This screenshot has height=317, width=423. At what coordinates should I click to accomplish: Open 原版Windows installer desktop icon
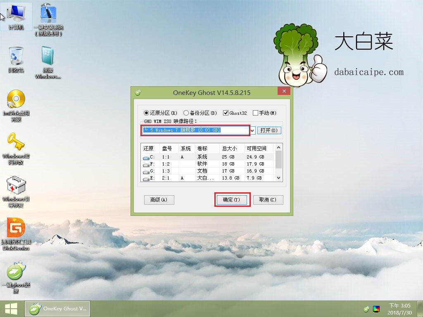48,57
